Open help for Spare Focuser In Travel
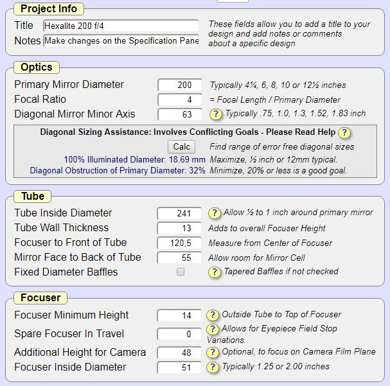 pos(213,330)
